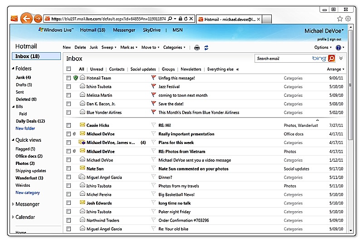Viewport: 363px width, 243px height.
Task: Flag the RE: Hi! message
Action: coord(153,125)
